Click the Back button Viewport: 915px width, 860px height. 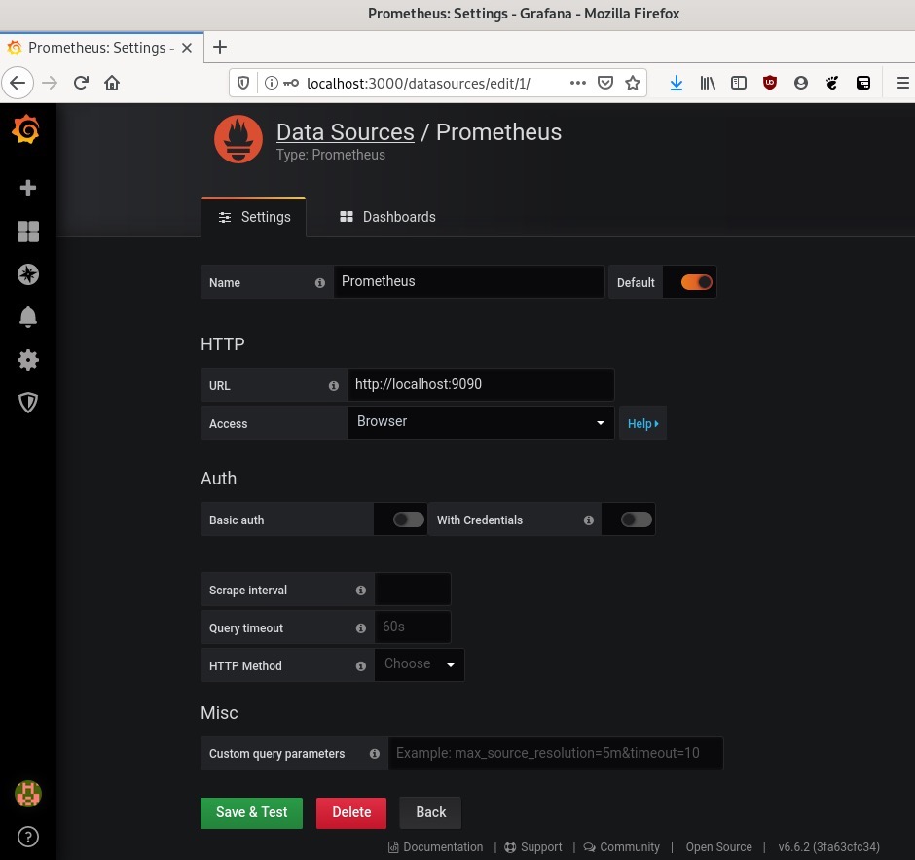pos(430,812)
